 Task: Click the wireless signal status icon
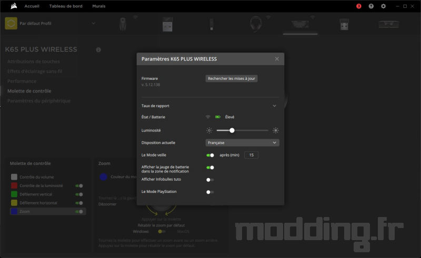tap(208, 117)
